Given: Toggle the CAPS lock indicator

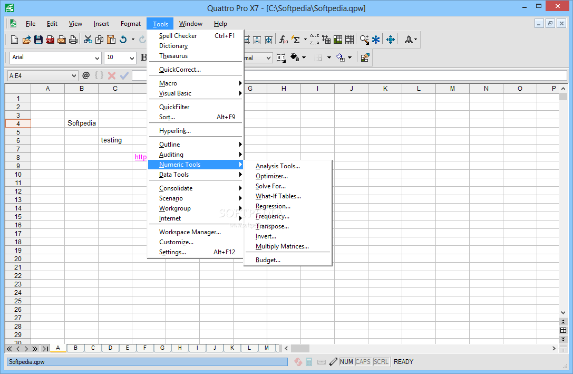Looking at the screenshot, I should coord(363,361).
